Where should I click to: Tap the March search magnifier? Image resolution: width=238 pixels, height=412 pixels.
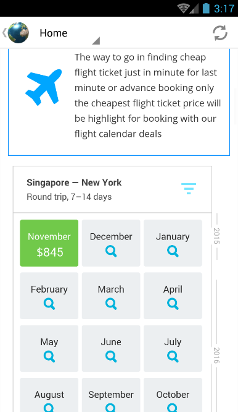[x=111, y=304]
